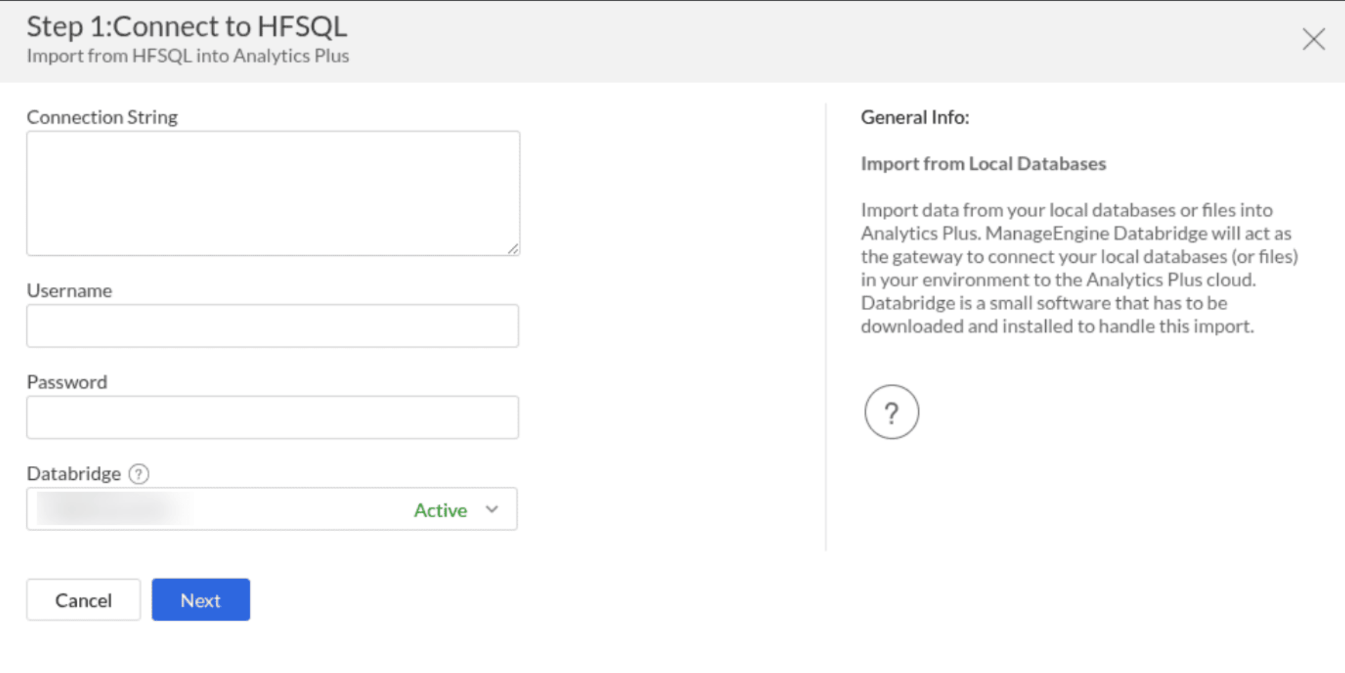Click the resize grip of Connection String box
The width and height of the screenshot is (1345, 673).
coord(513,249)
